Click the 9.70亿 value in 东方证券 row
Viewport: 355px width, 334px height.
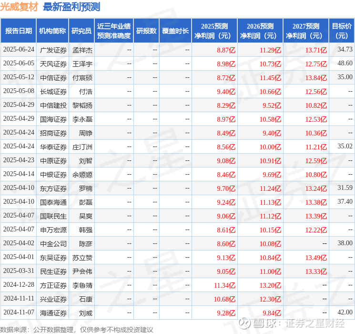[226, 188]
